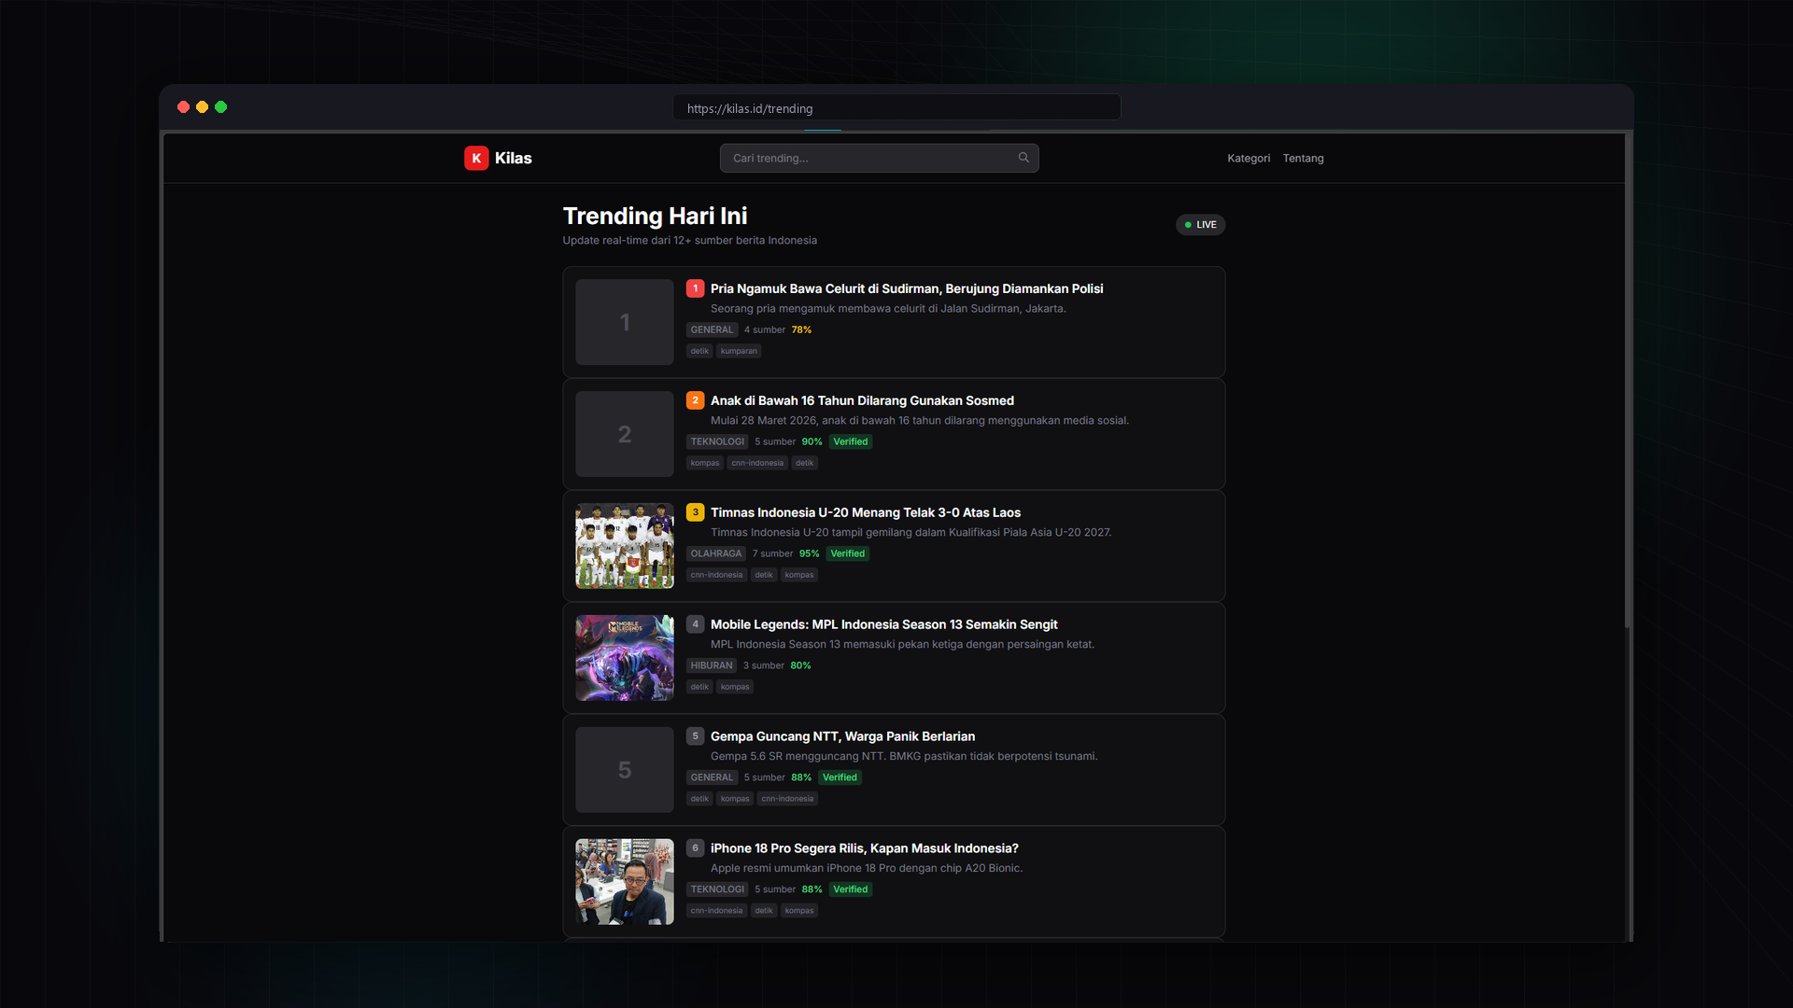Open Gempa Guncang NTT headline
The height and width of the screenshot is (1008, 1793).
point(842,736)
